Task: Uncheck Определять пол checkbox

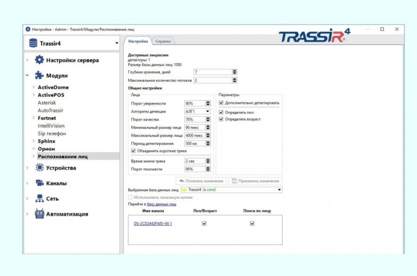Action: point(221,112)
